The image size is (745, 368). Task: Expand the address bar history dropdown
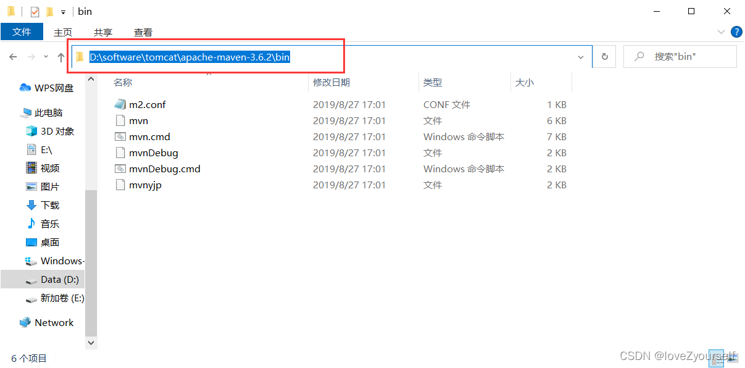[581, 57]
